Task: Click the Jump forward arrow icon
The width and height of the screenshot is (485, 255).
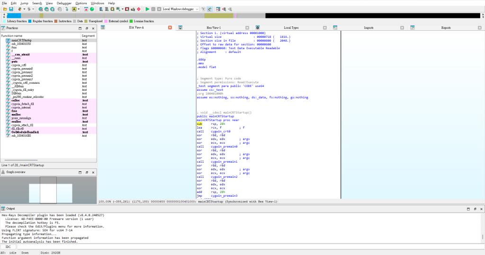Action: [29, 9]
